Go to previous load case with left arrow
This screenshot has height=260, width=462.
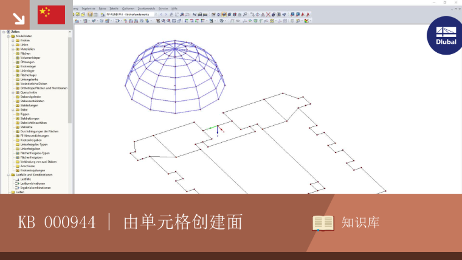pos(161,14)
